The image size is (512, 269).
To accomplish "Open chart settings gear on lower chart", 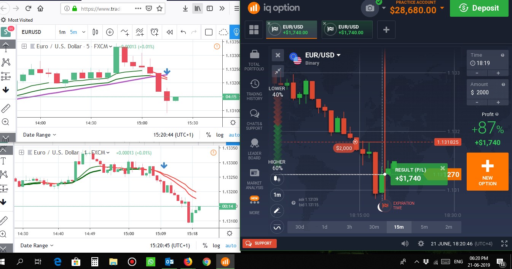I will [229, 233].
